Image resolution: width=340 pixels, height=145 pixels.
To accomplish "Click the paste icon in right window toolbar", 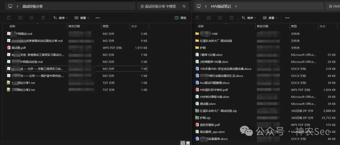I will (x=197, y=18).
